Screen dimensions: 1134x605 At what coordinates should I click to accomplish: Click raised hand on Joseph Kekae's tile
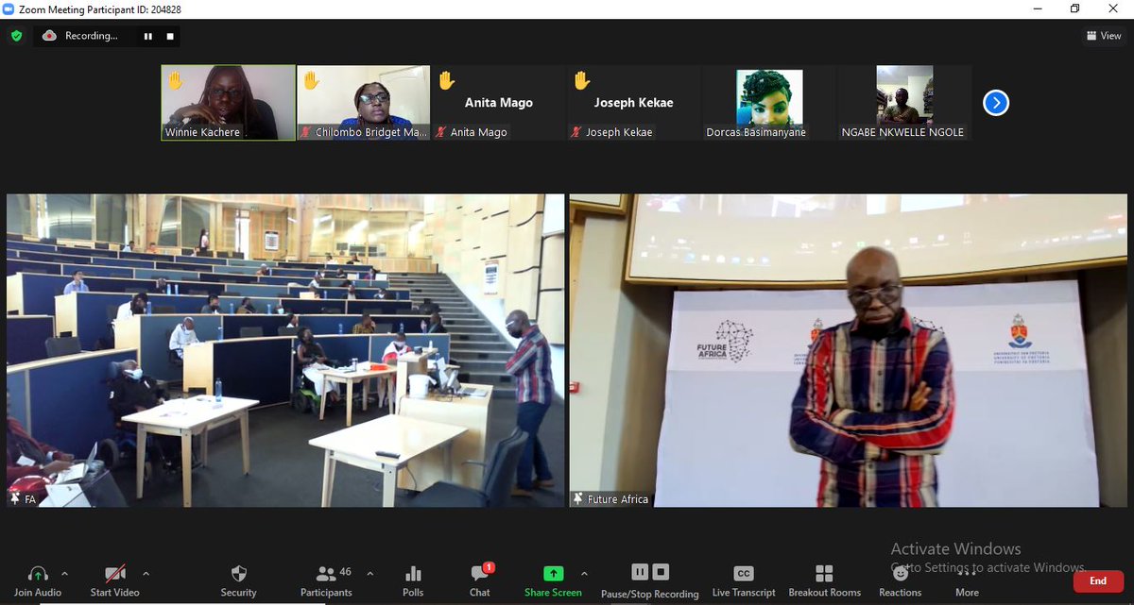581,80
